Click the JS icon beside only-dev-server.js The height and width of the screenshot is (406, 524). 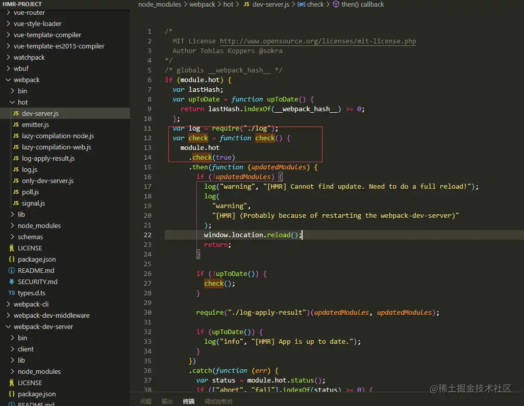coord(16,181)
